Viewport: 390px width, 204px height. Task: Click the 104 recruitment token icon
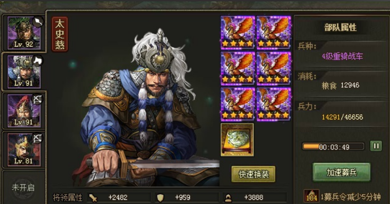(312, 196)
